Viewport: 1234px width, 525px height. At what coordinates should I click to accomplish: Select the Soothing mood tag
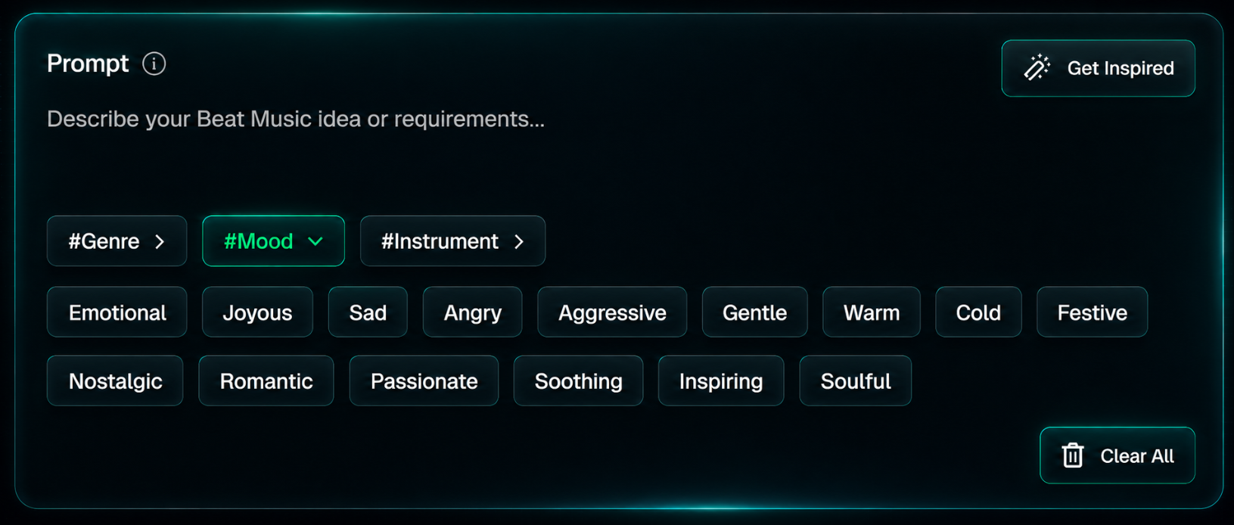578,381
